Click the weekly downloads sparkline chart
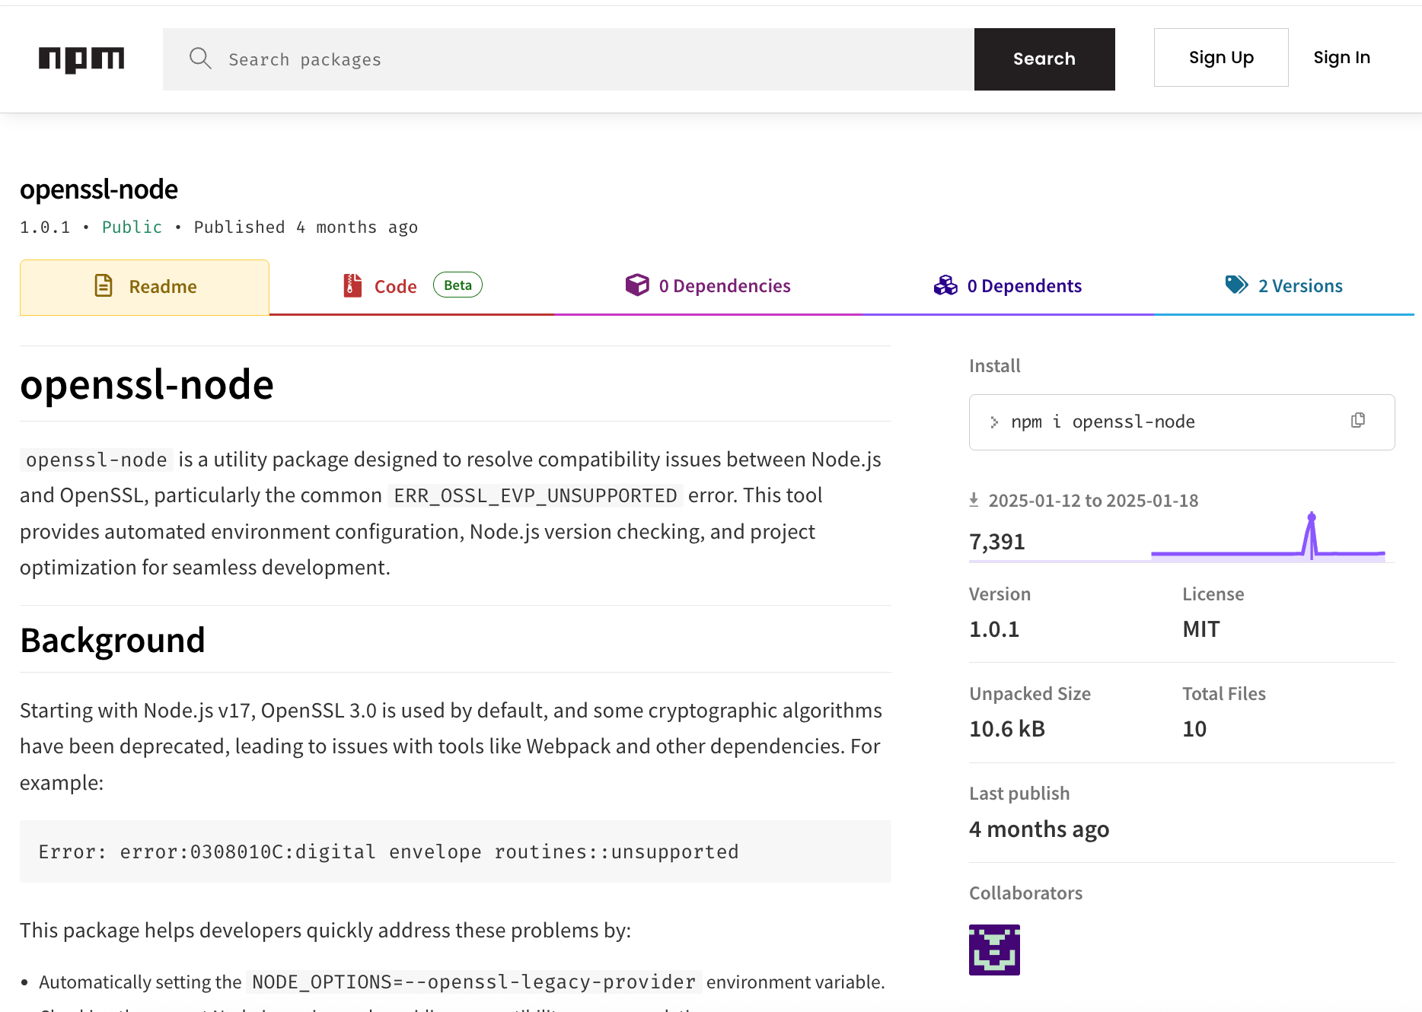This screenshot has width=1422, height=1012. [1267, 537]
